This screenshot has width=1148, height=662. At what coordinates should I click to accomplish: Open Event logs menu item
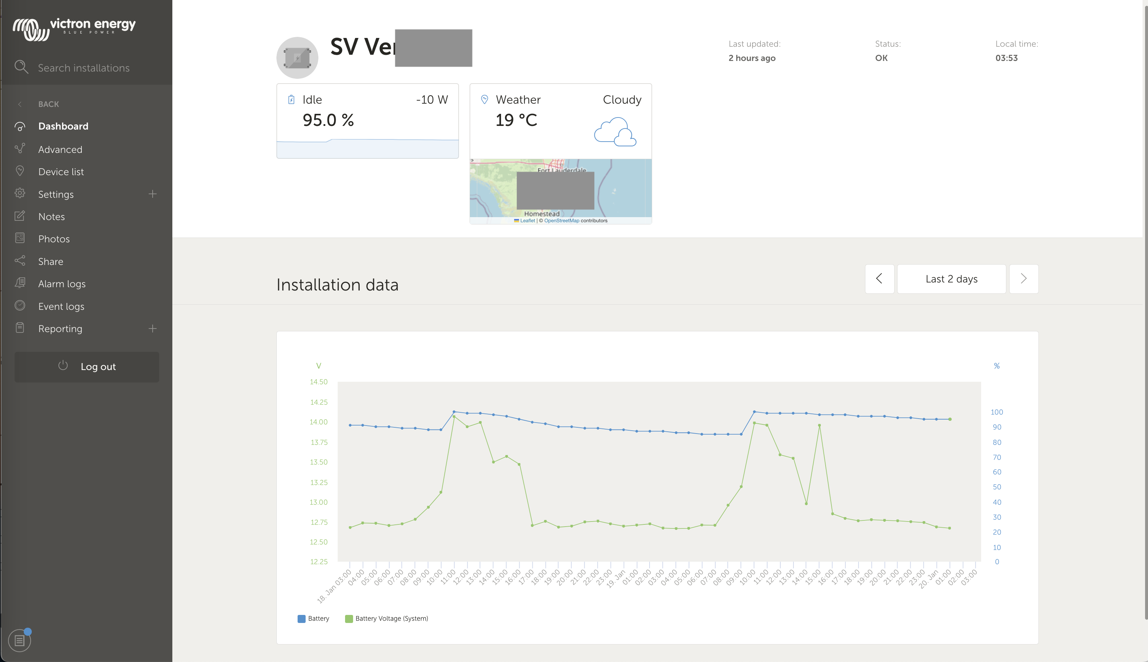click(x=61, y=307)
